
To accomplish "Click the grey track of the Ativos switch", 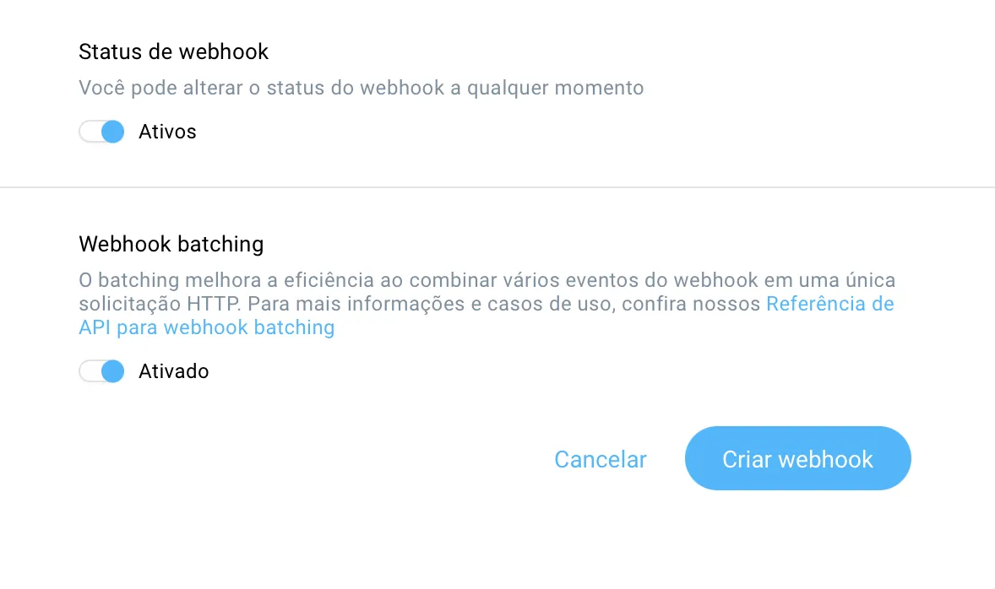I will [90, 132].
